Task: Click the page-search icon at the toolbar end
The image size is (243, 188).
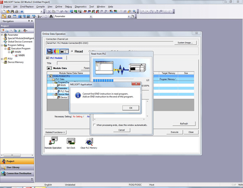Action: point(133,16)
